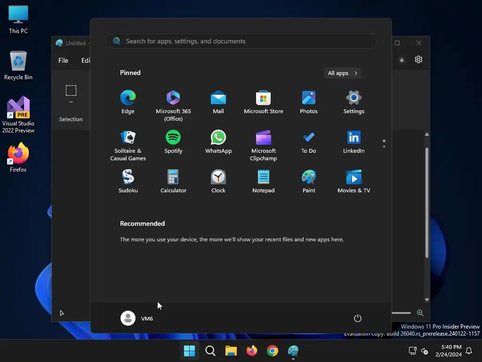Select the rectangular Selection tool in Paint
Screen dimensions: 482x362
click(x=71, y=90)
